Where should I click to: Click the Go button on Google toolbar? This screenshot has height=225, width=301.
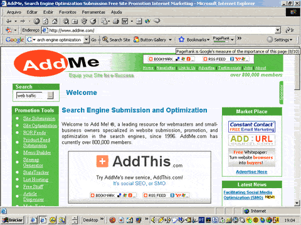click(x=93, y=39)
